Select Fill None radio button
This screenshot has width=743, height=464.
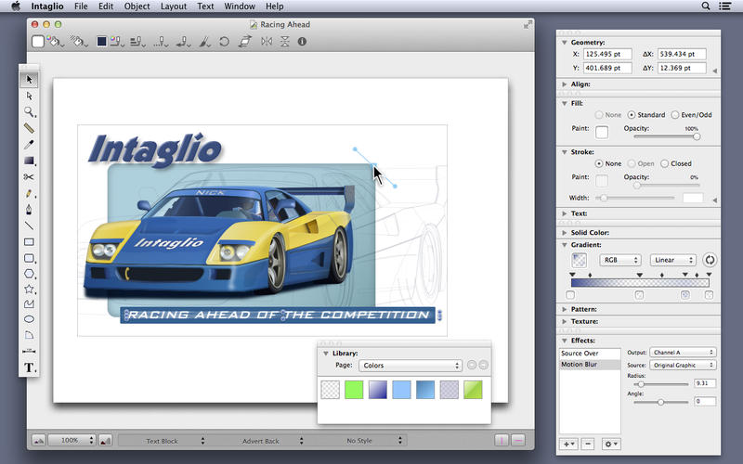tap(599, 115)
